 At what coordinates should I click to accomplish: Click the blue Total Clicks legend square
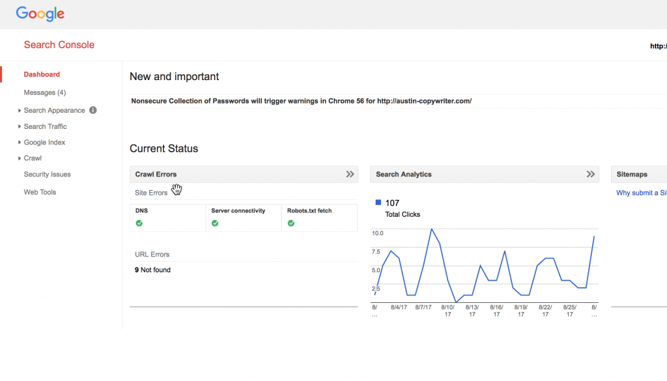378,203
